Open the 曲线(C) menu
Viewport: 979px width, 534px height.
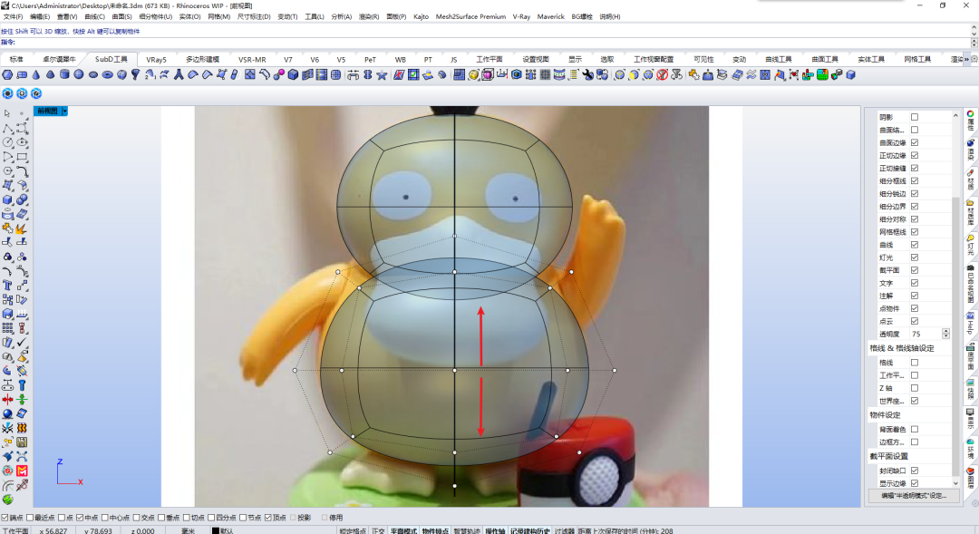click(x=95, y=17)
